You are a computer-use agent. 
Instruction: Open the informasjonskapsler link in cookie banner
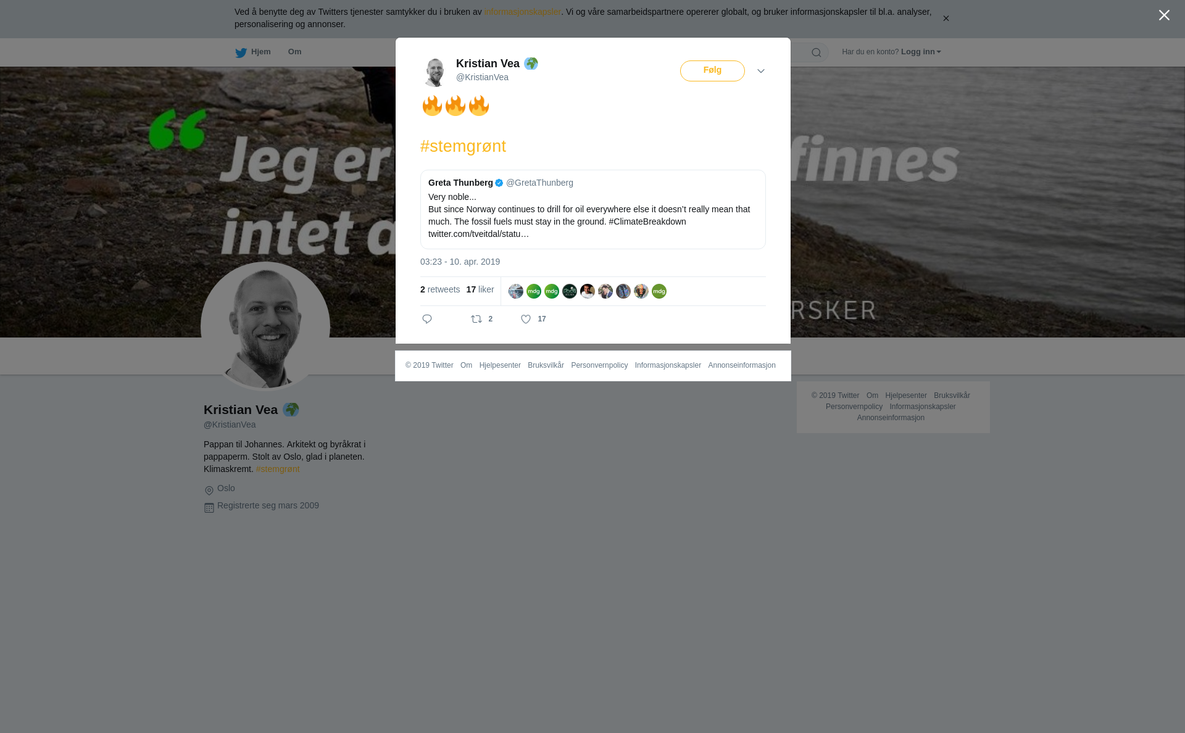tap(522, 12)
